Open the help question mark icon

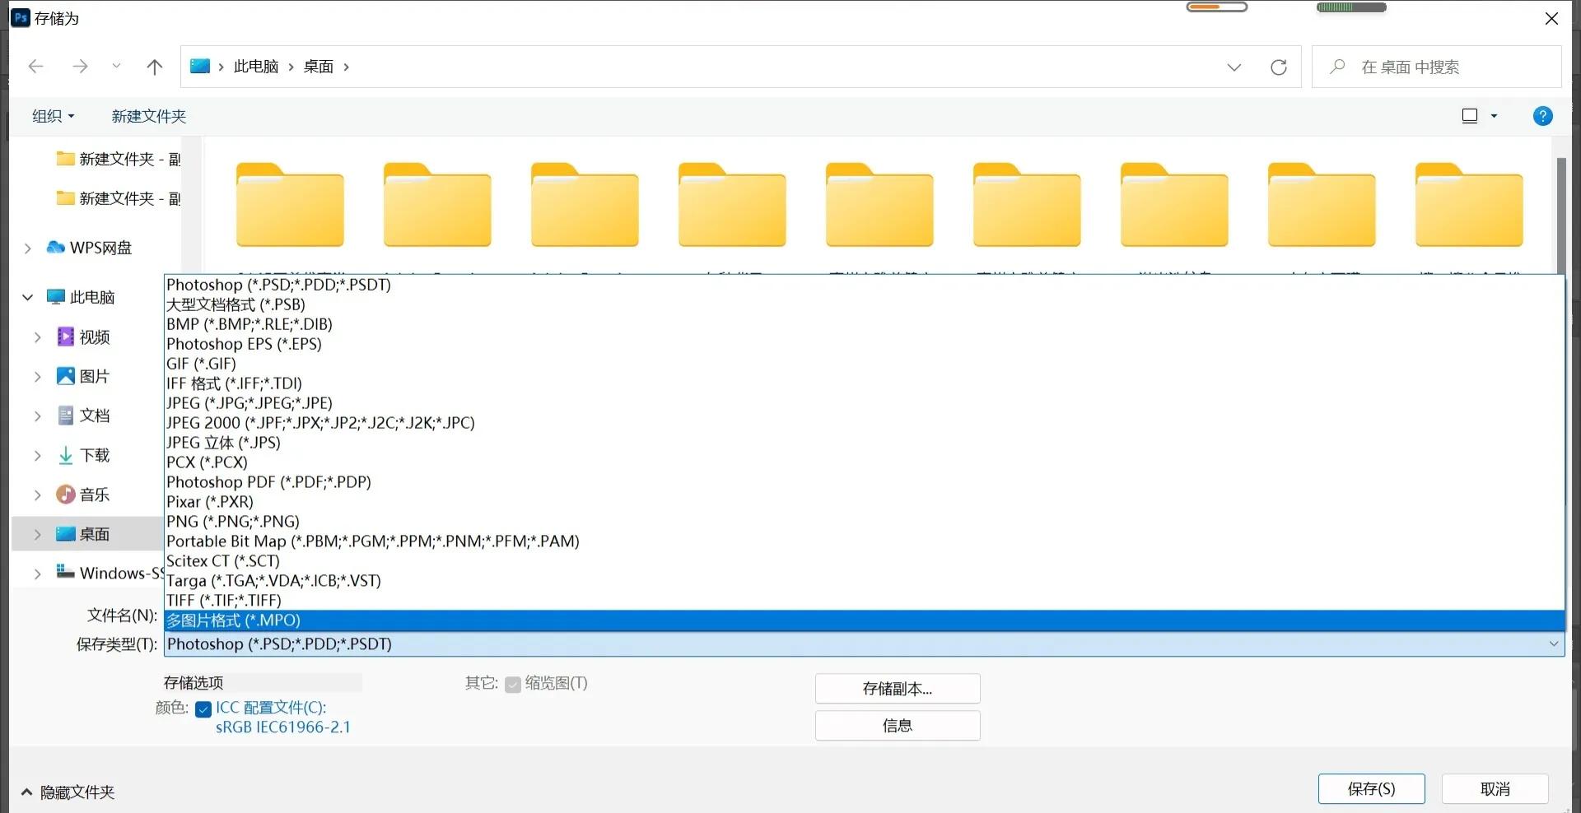[x=1542, y=115]
